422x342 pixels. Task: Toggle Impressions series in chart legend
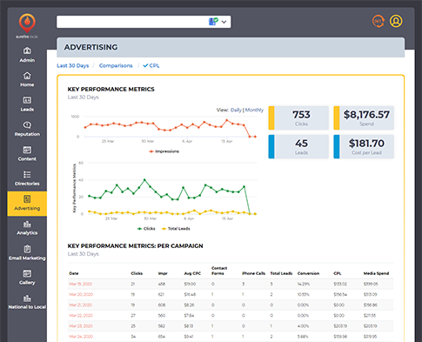(164, 151)
